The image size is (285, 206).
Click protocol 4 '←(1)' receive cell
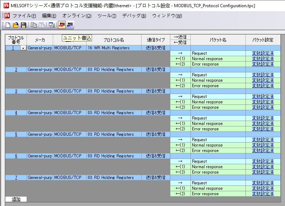click(x=180, y=124)
